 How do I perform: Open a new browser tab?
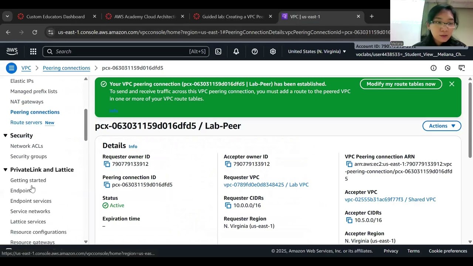click(372, 16)
